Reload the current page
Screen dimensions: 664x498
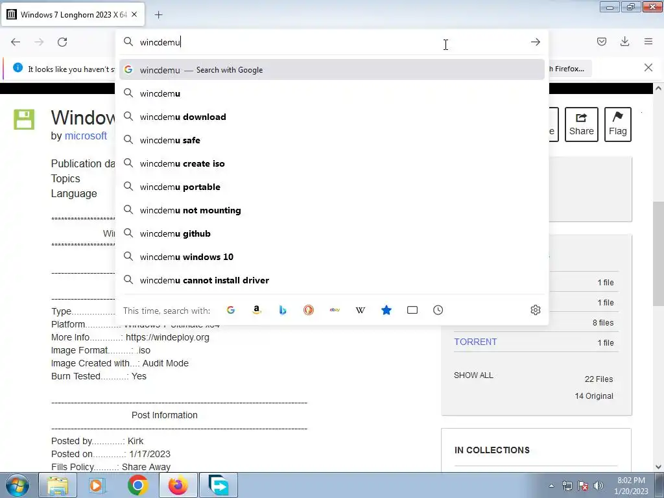(x=62, y=42)
